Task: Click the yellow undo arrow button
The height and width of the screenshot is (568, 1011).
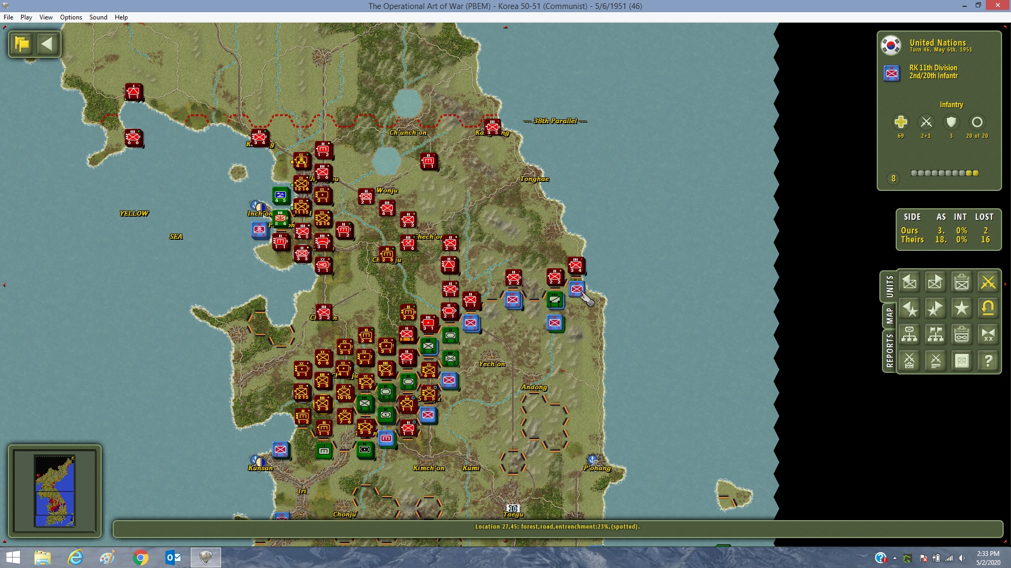Action: pyautogui.click(x=988, y=309)
